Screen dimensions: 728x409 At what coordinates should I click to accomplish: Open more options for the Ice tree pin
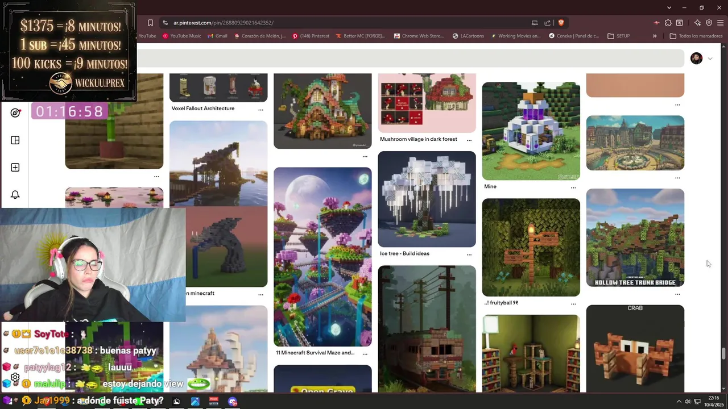[x=469, y=254]
